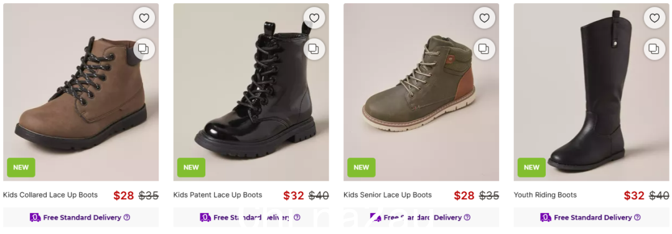
Task: Show delivery info help for Collared Boots
Action: pos(127,217)
